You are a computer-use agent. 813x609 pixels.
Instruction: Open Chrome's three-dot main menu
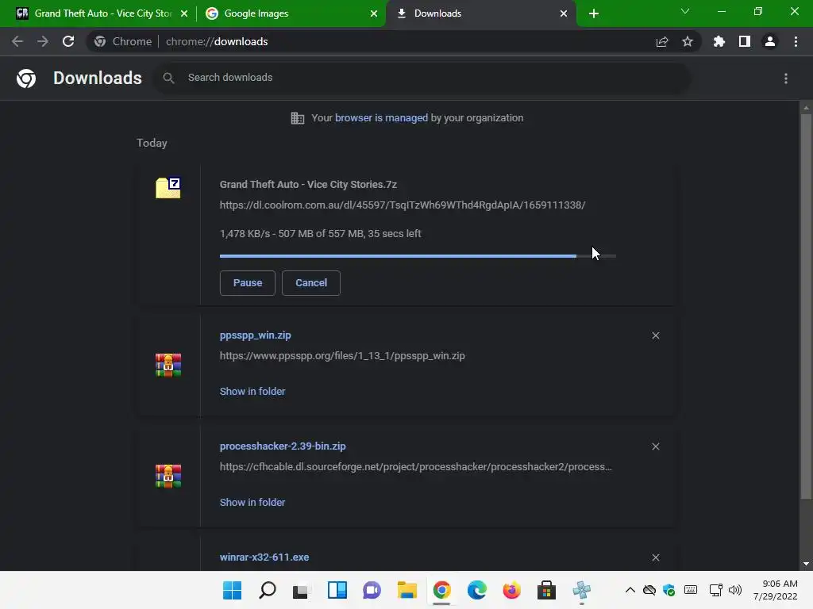(x=796, y=41)
